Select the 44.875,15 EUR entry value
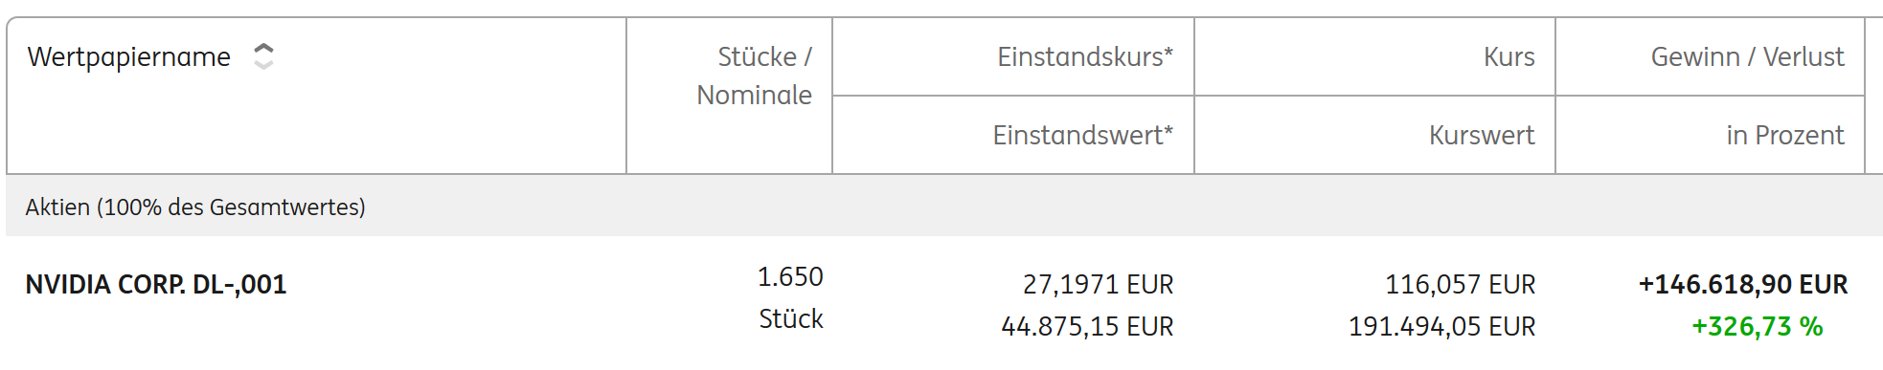Screen dimensions: 1883x370 (x=1087, y=326)
